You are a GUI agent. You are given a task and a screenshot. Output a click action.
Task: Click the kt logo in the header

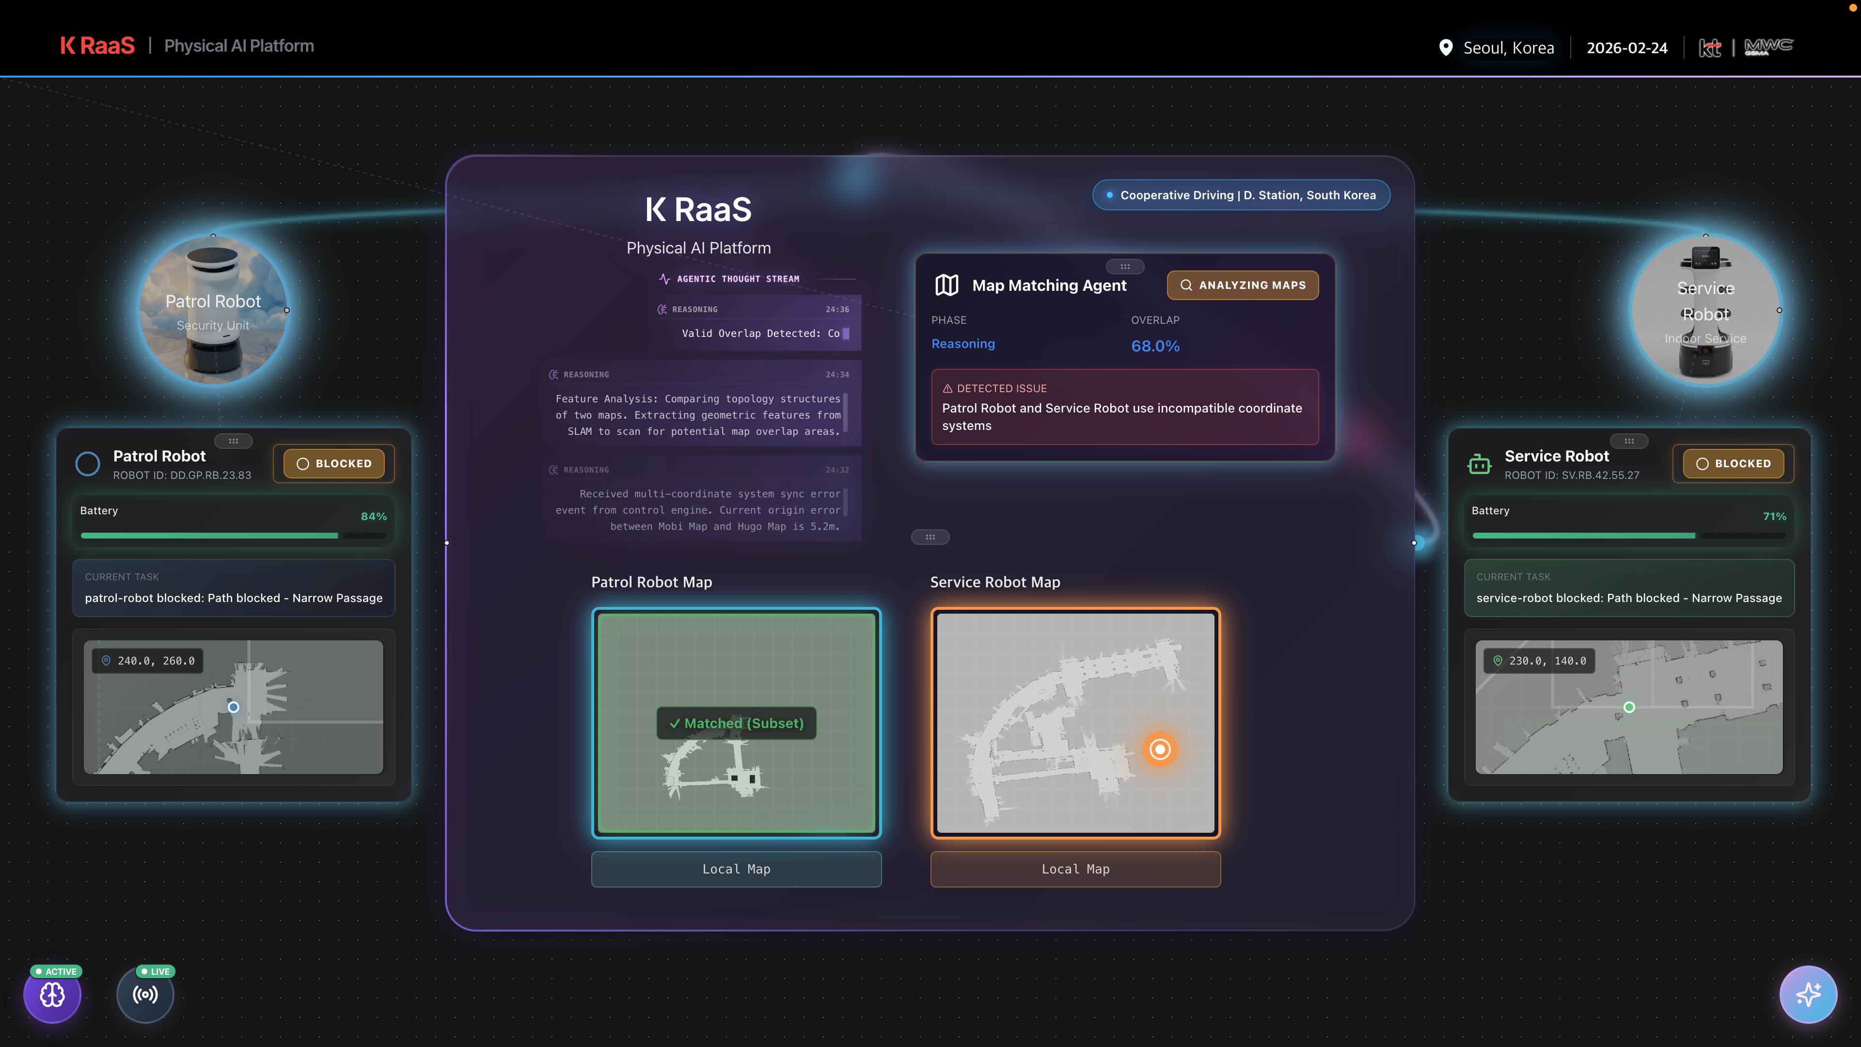pyautogui.click(x=1710, y=48)
